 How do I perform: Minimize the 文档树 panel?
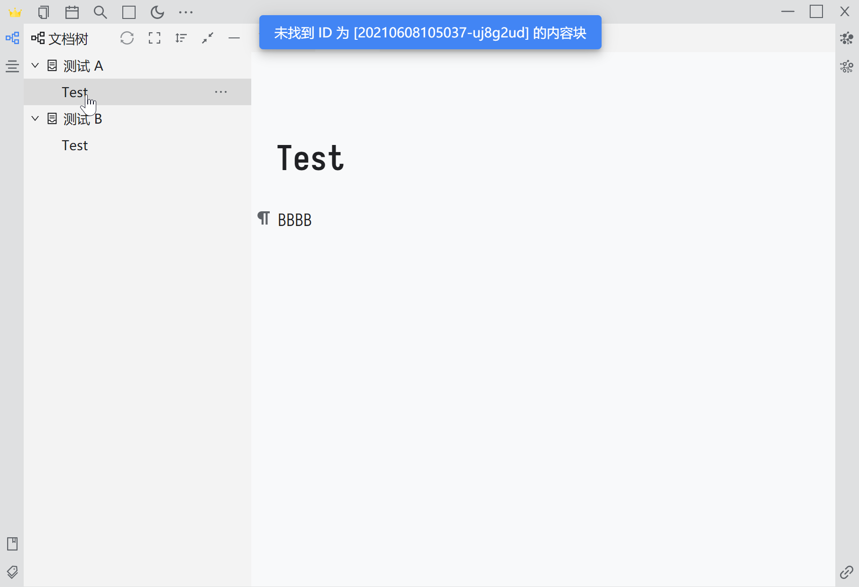coord(234,38)
